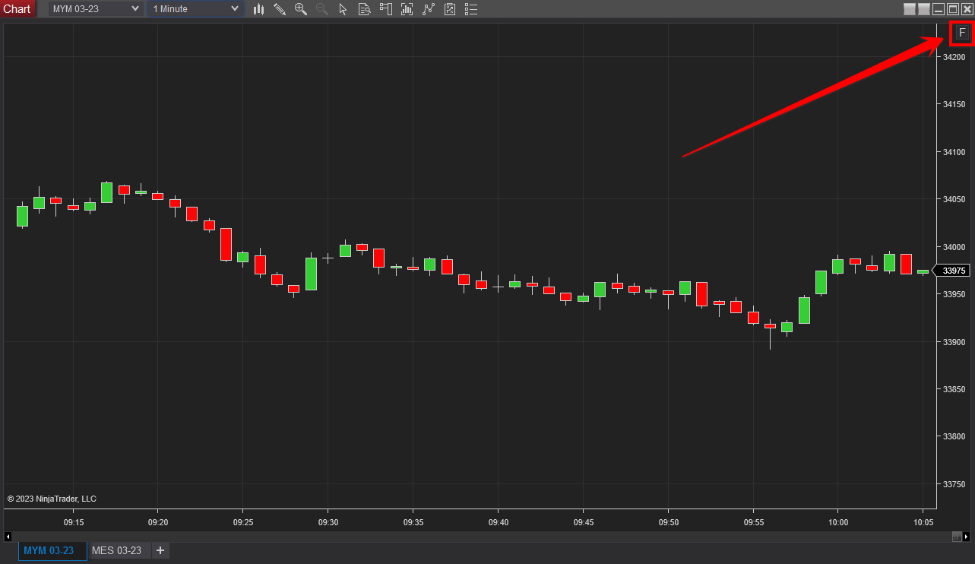Screen dimensions: 975x564
Task: Click the 10:05 time axis label
Action: click(x=923, y=523)
